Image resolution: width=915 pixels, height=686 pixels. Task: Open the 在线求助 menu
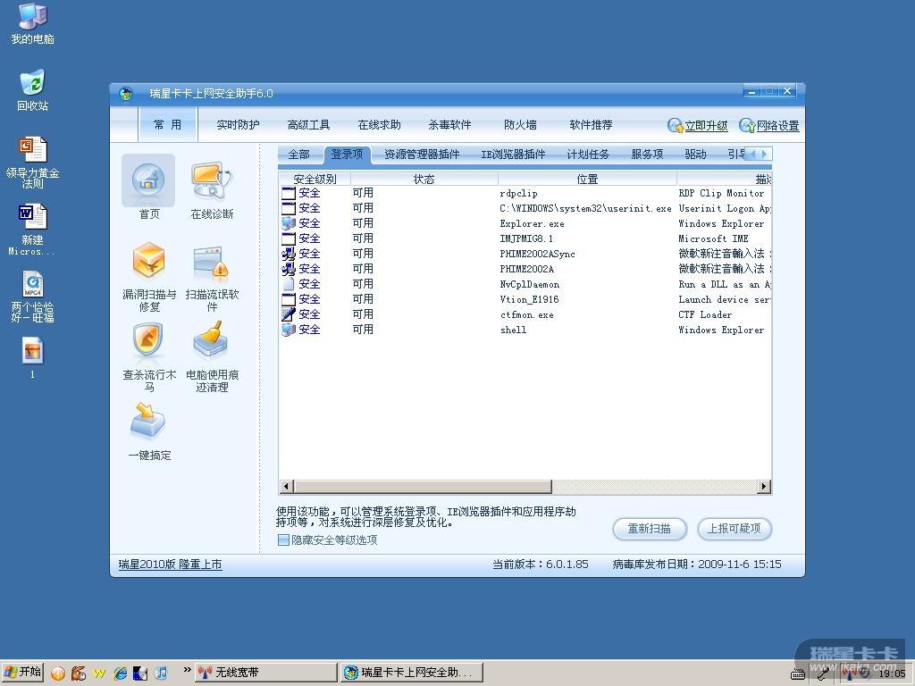[x=379, y=125]
